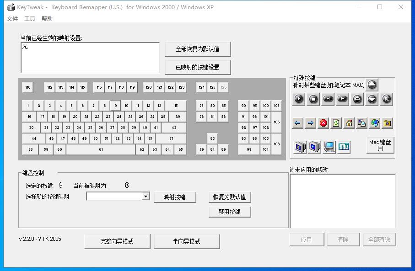Select keyboard key 123
The image size is (415, 271).
tap(182, 87)
